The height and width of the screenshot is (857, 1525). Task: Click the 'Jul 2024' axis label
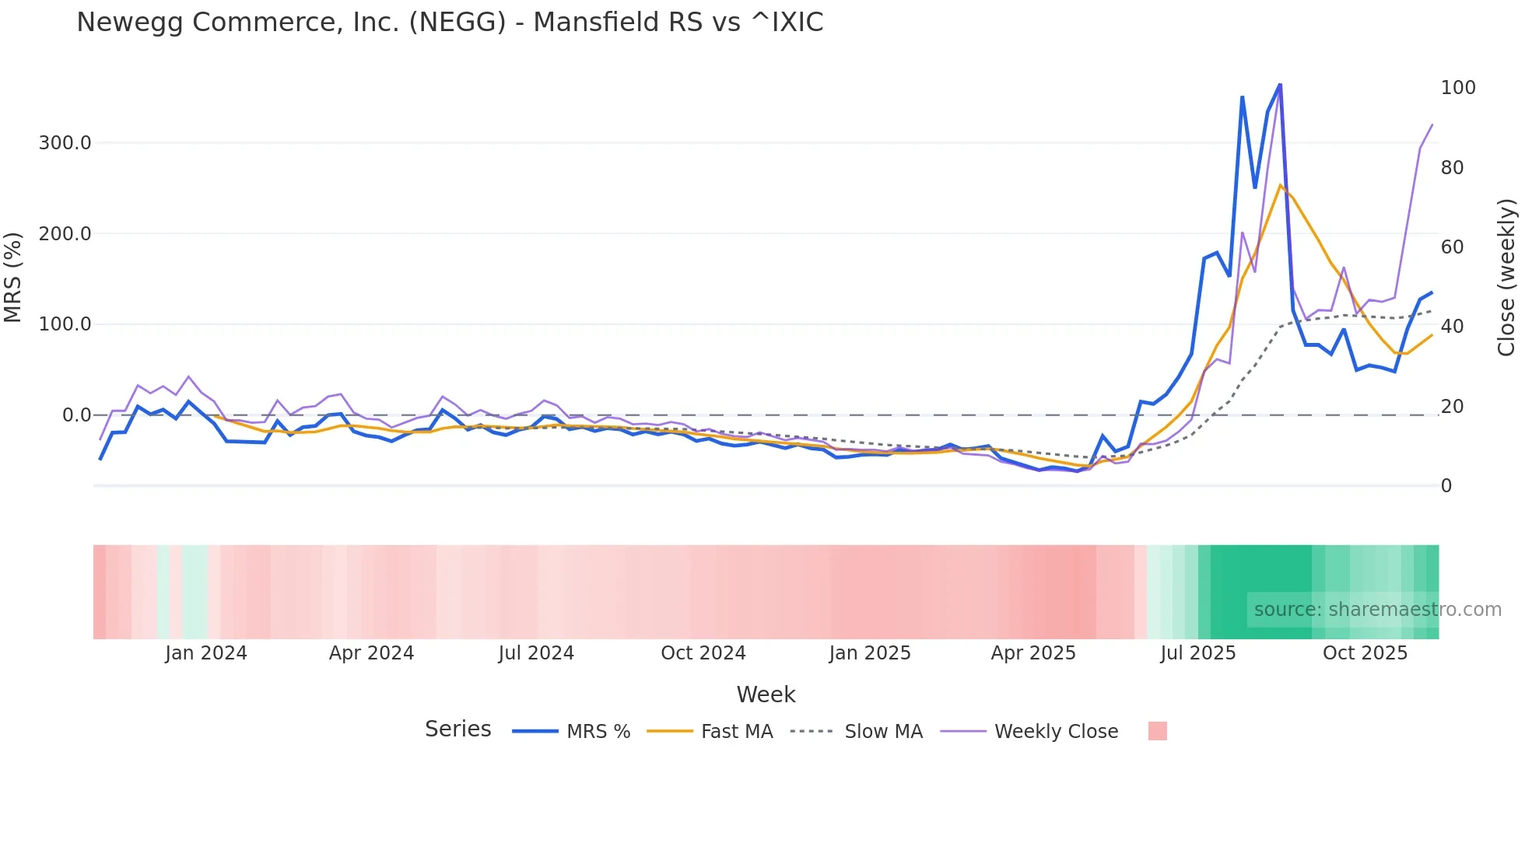tap(536, 653)
